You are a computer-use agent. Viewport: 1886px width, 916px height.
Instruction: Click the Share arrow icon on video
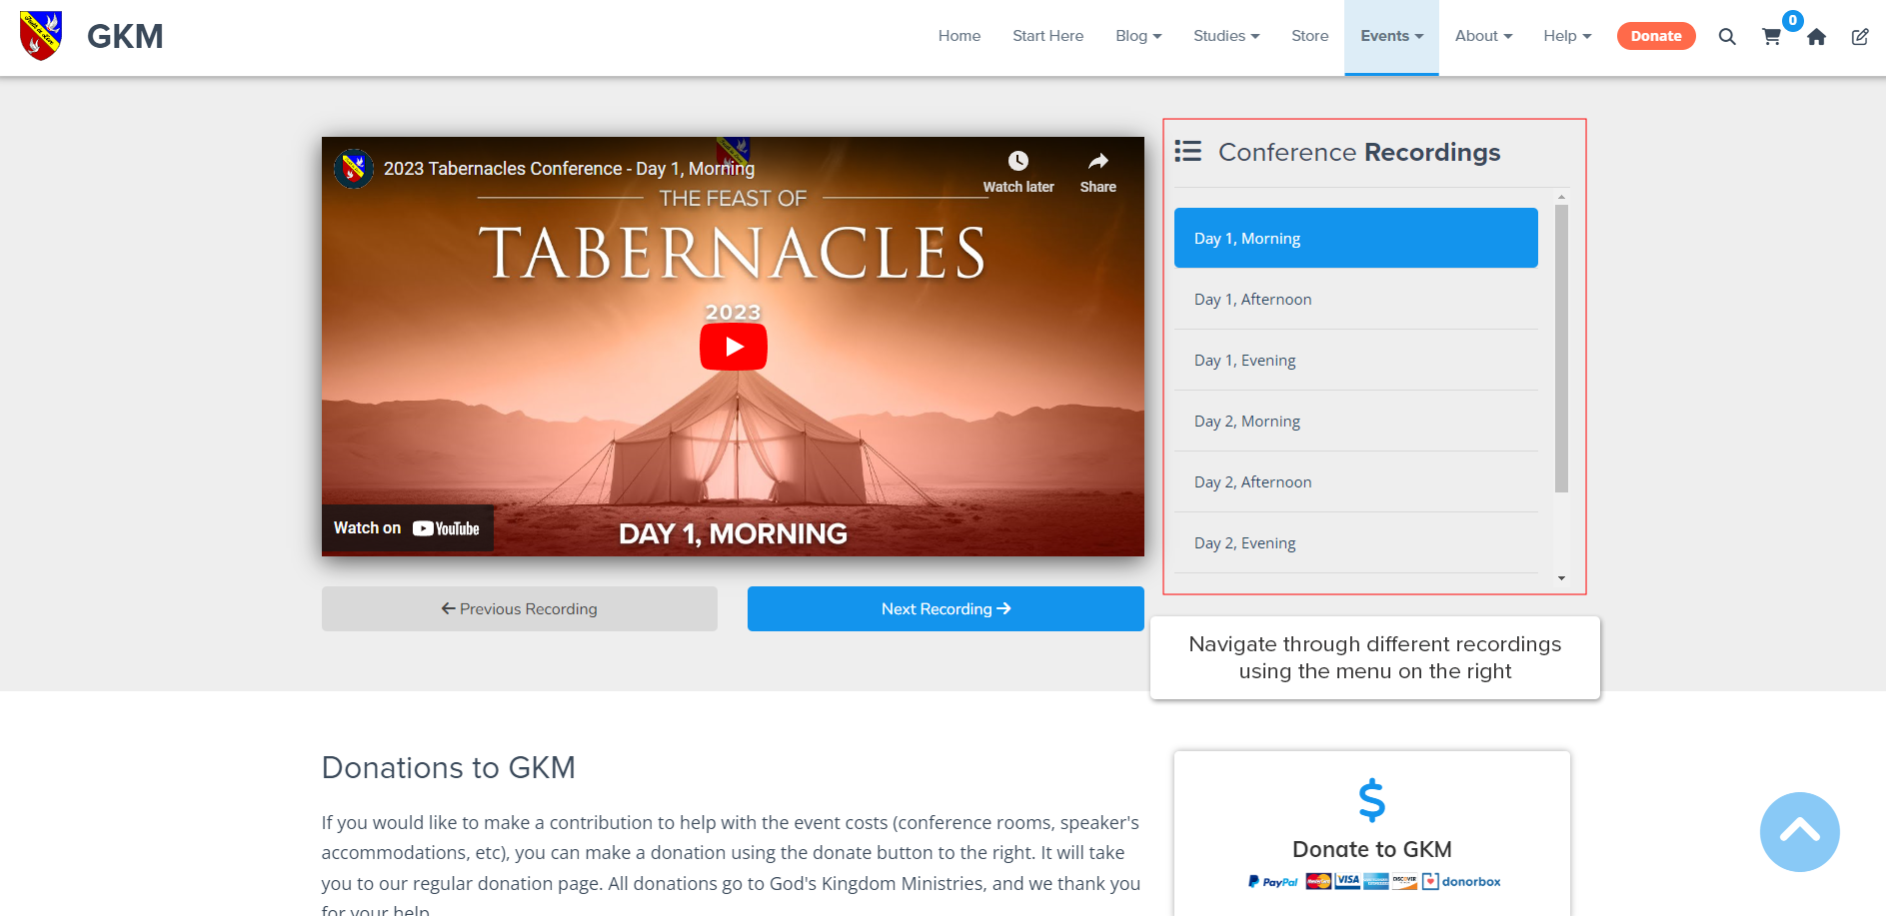(x=1098, y=161)
